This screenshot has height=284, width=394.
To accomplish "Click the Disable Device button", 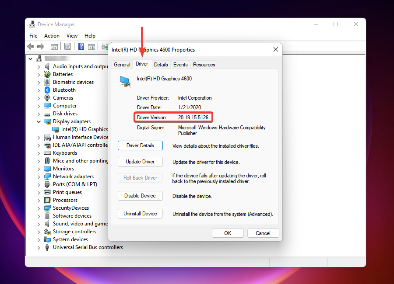I will pyautogui.click(x=140, y=196).
